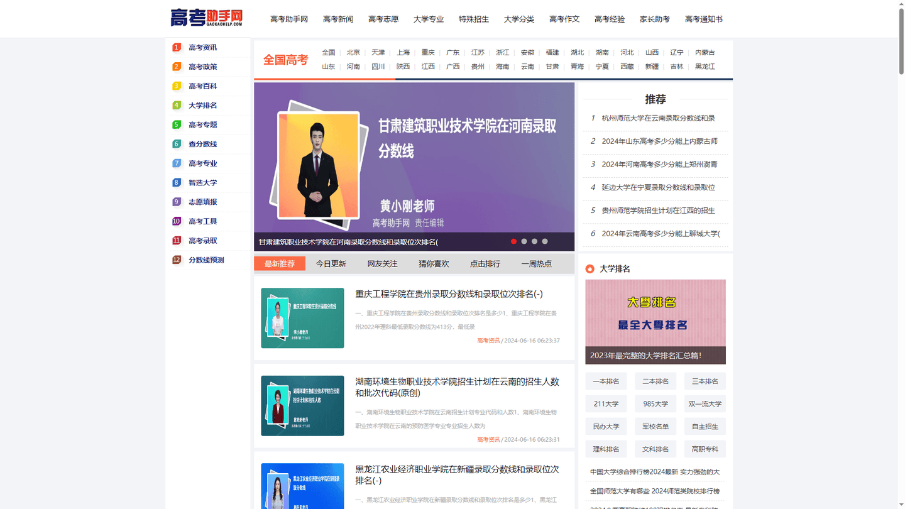Switch to the 猜你喜欢 tab
This screenshot has width=905, height=509.
click(x=434, y=264)
